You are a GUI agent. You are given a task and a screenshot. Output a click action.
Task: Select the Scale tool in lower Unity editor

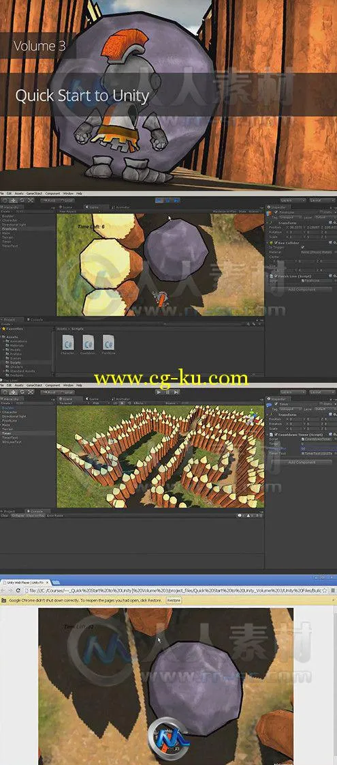[x=30, y=392]
